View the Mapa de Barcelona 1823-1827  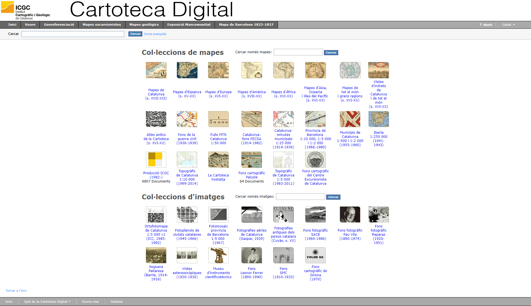pos(246,25)
